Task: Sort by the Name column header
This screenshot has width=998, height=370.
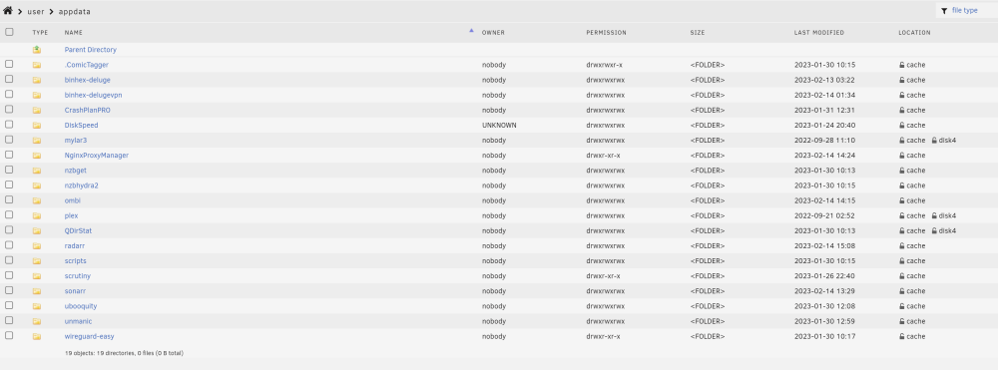Action: 73,33
